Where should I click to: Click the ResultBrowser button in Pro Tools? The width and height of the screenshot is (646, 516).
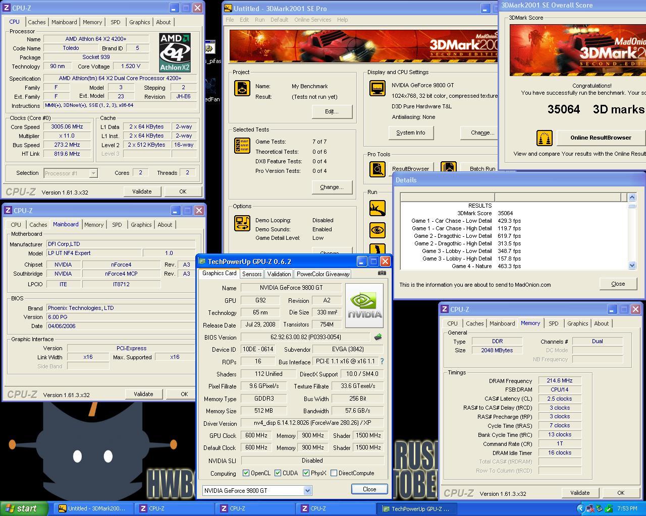pyautogui.click(x=410, y=169)
